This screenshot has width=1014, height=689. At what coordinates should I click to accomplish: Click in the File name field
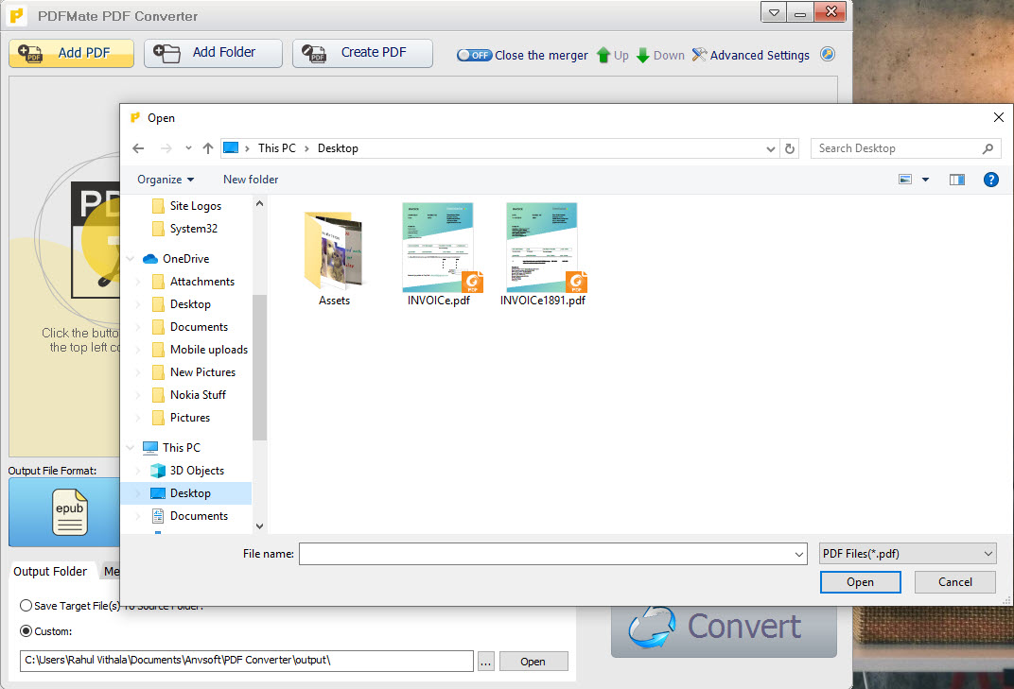point(547,554)
